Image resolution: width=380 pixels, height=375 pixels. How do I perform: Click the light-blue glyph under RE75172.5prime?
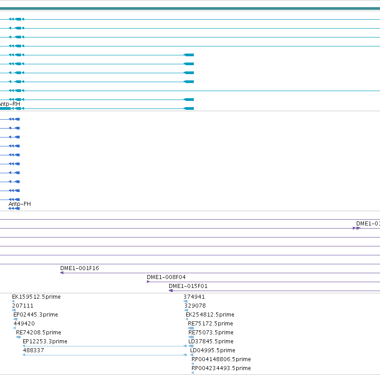pyautogui.click(x=191, y=328)
